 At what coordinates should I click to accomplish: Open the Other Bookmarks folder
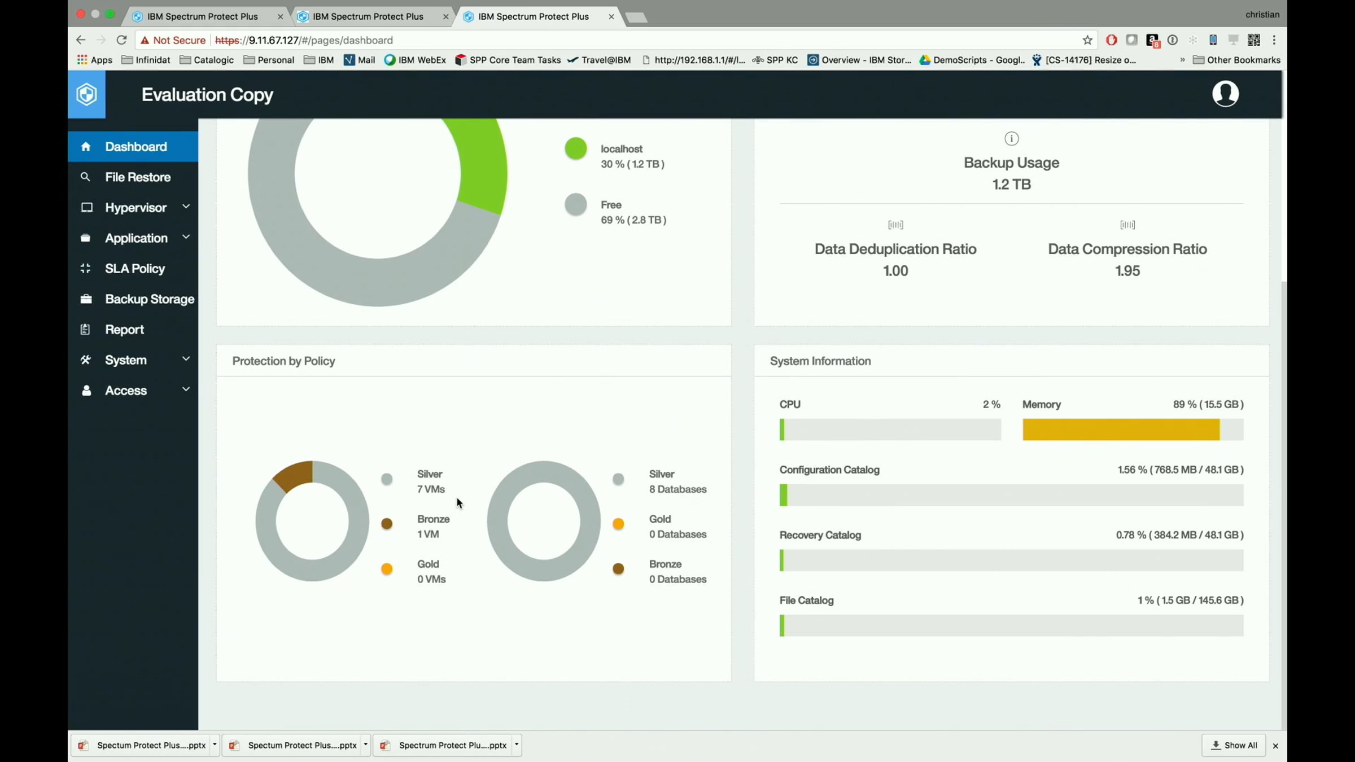[1236, 60]
